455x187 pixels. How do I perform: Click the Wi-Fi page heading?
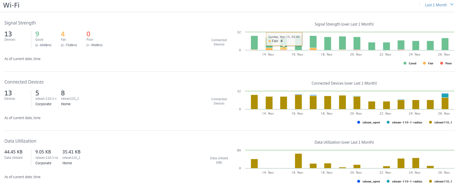(11, 5)
